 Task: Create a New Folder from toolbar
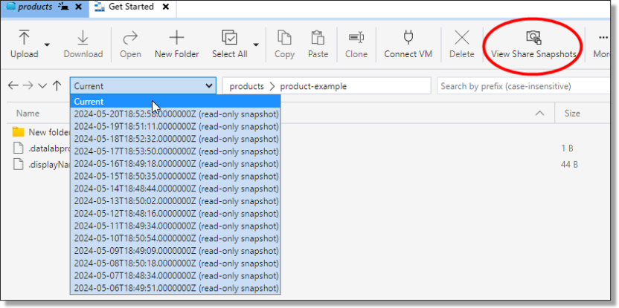(x=176, y=44)
